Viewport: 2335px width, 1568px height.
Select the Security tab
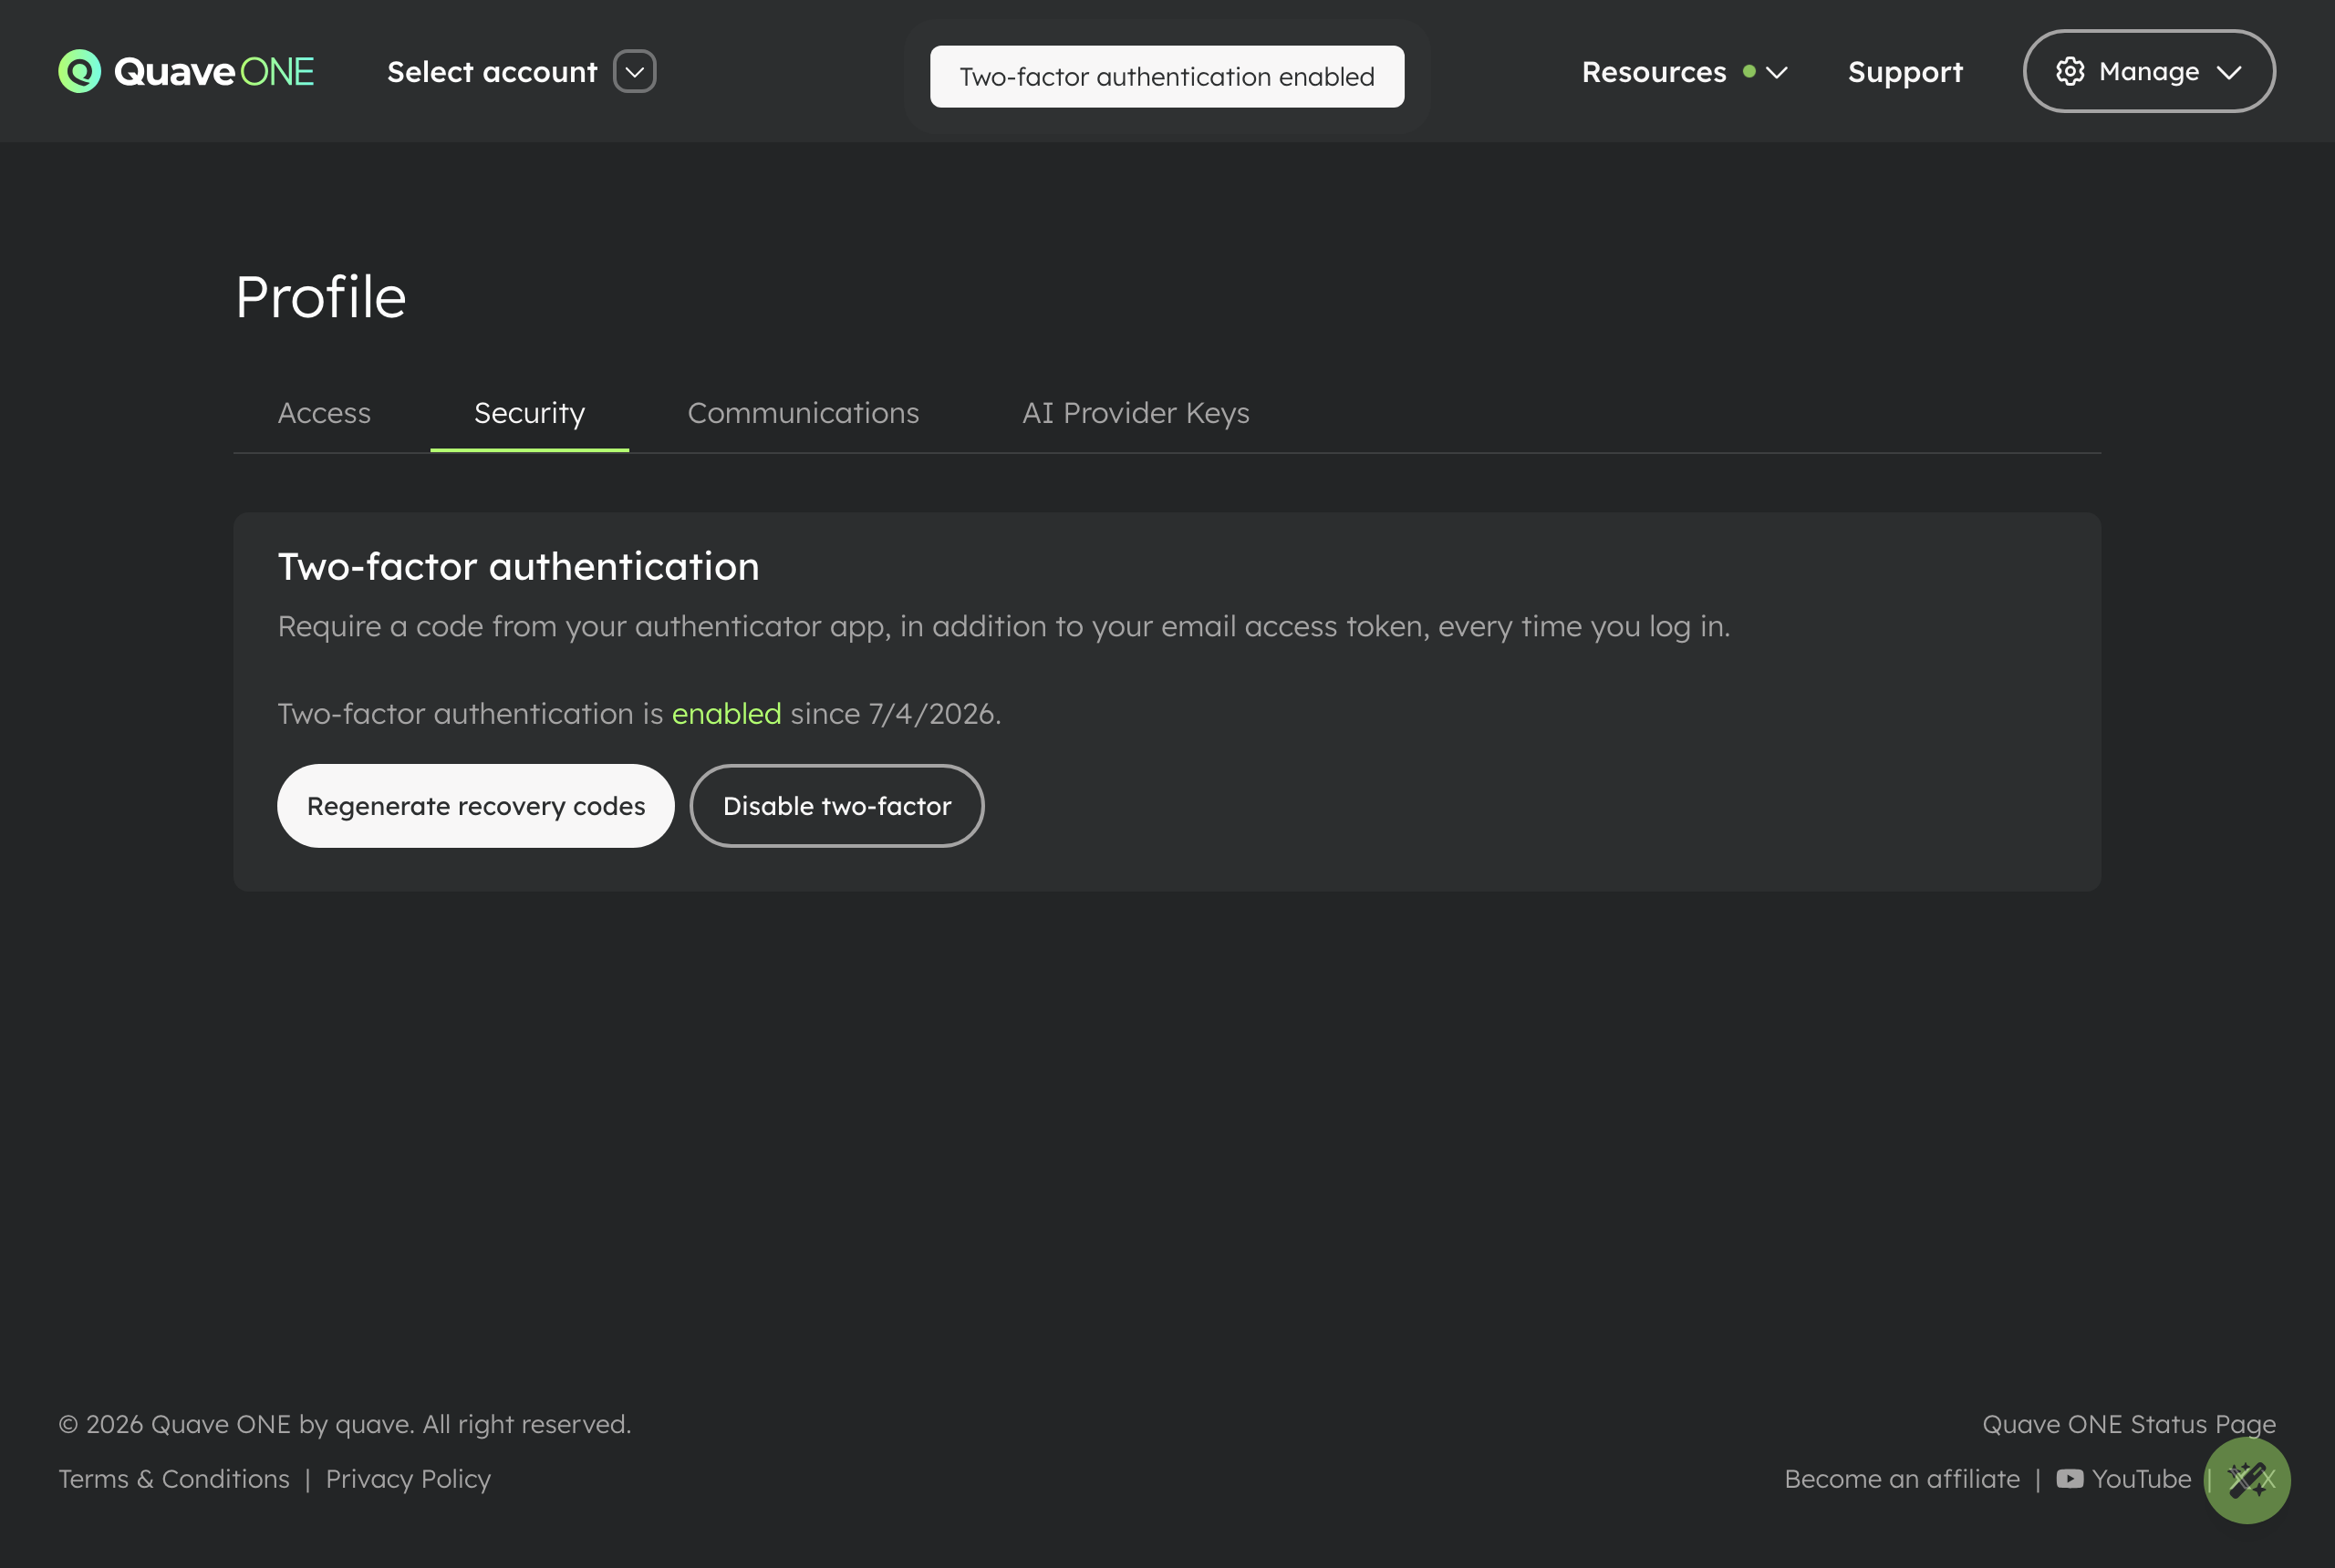click(x=529, y=413)
